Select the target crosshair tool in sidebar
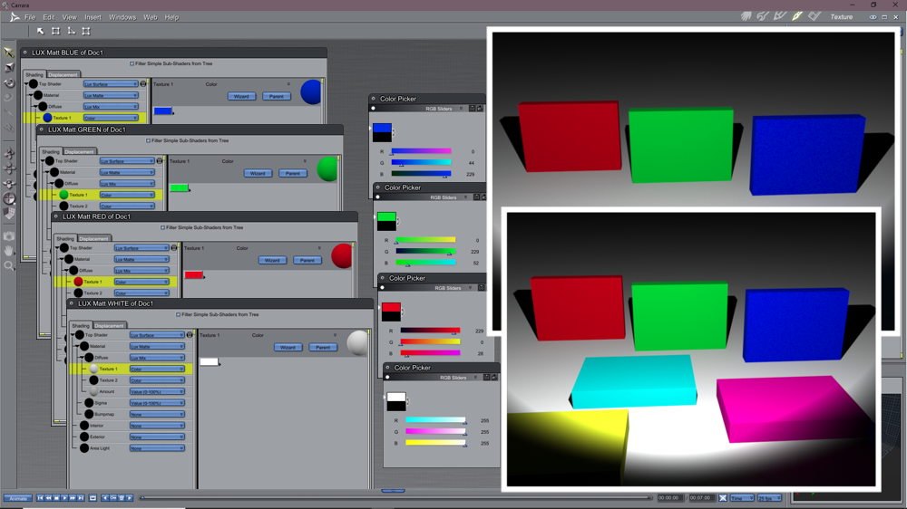 click(x=9, y=198)
